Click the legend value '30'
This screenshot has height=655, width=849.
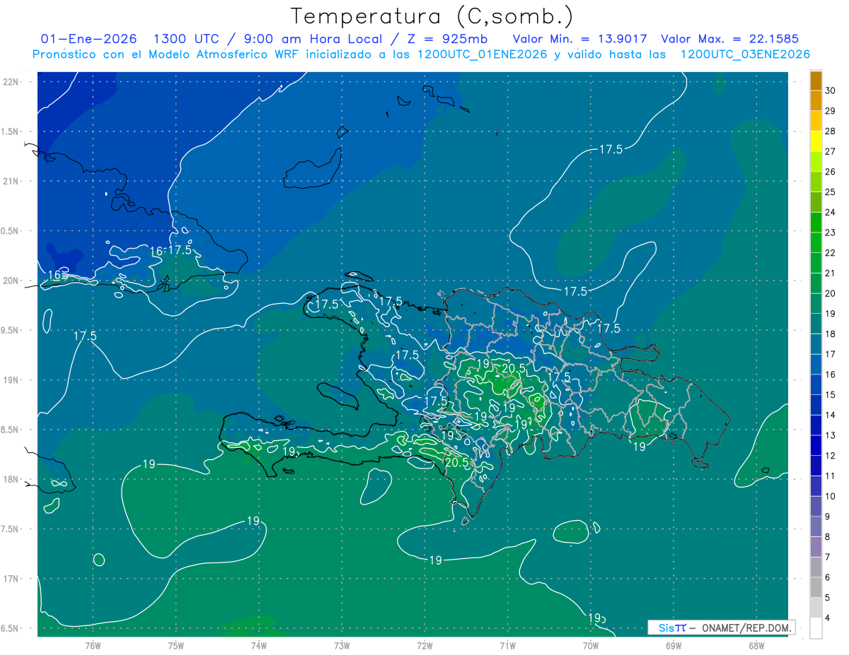coord(831,90)
